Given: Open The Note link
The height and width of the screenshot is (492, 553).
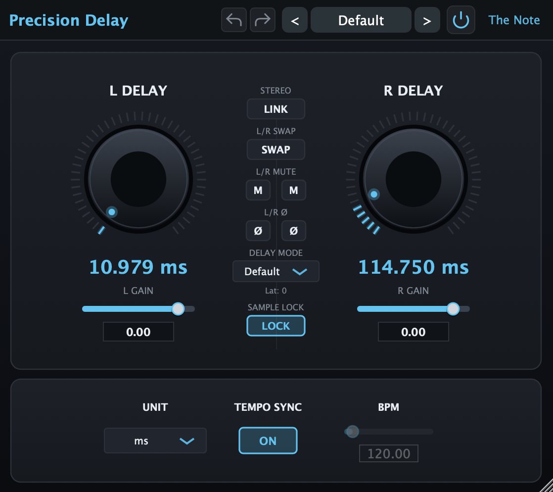Looking at the screenshot, I should point(514,20).
